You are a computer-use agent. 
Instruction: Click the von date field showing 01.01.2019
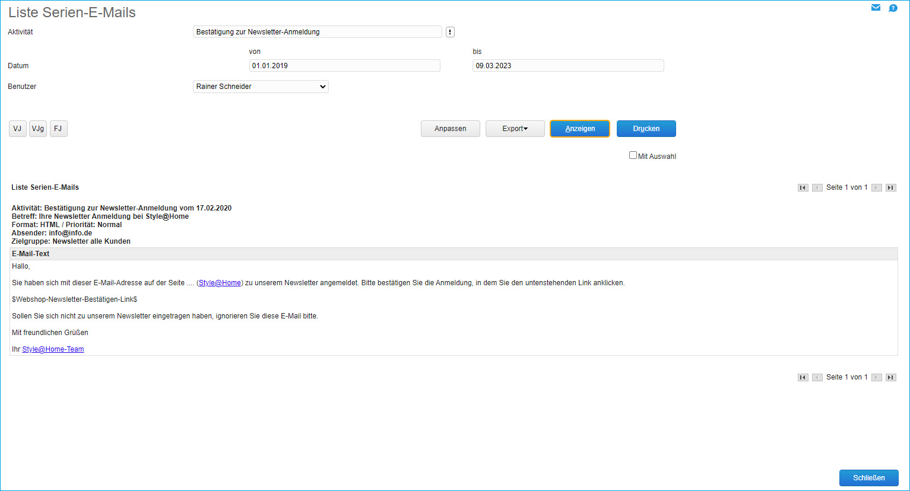(x=344, y=65)
